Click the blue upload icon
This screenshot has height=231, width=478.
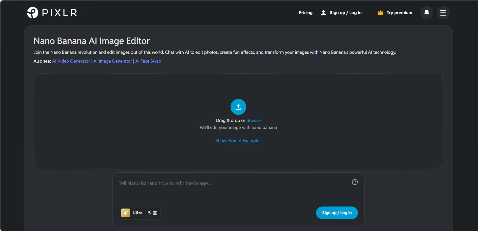tap(238, 107)
